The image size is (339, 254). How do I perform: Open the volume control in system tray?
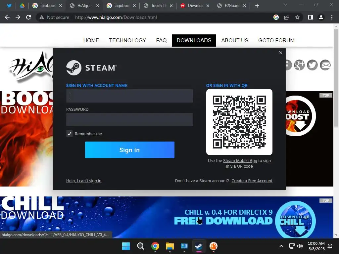(300, 246)
